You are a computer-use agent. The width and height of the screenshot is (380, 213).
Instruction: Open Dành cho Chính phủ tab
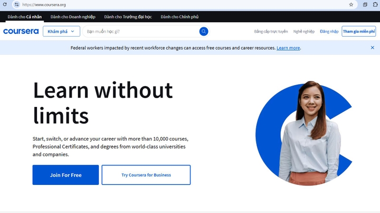point(180,17)
